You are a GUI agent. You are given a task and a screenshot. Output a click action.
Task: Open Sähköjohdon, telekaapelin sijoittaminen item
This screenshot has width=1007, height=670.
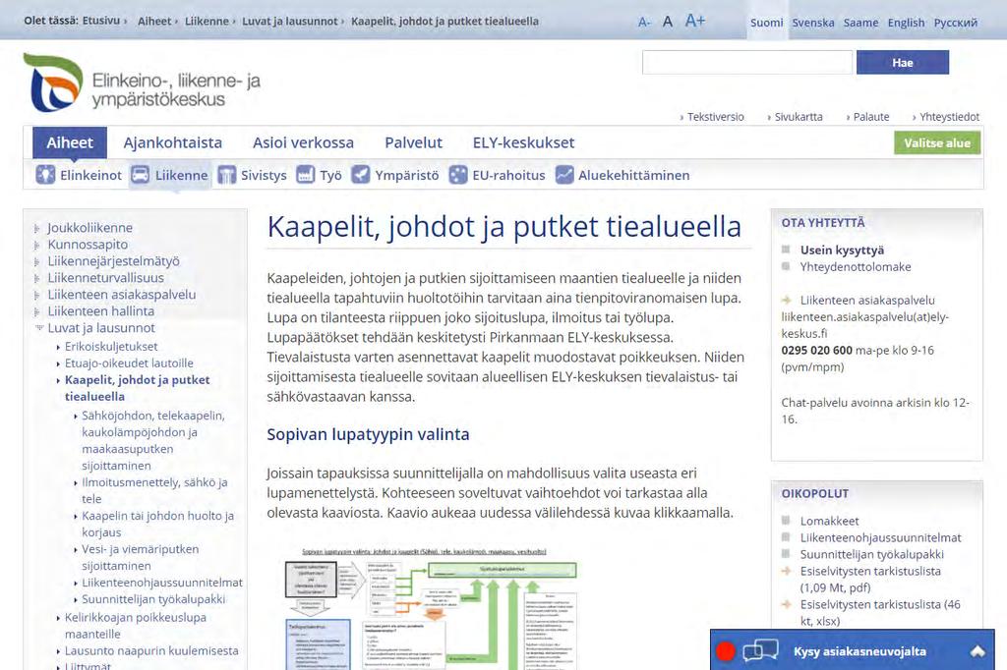[x=152, y=441]
